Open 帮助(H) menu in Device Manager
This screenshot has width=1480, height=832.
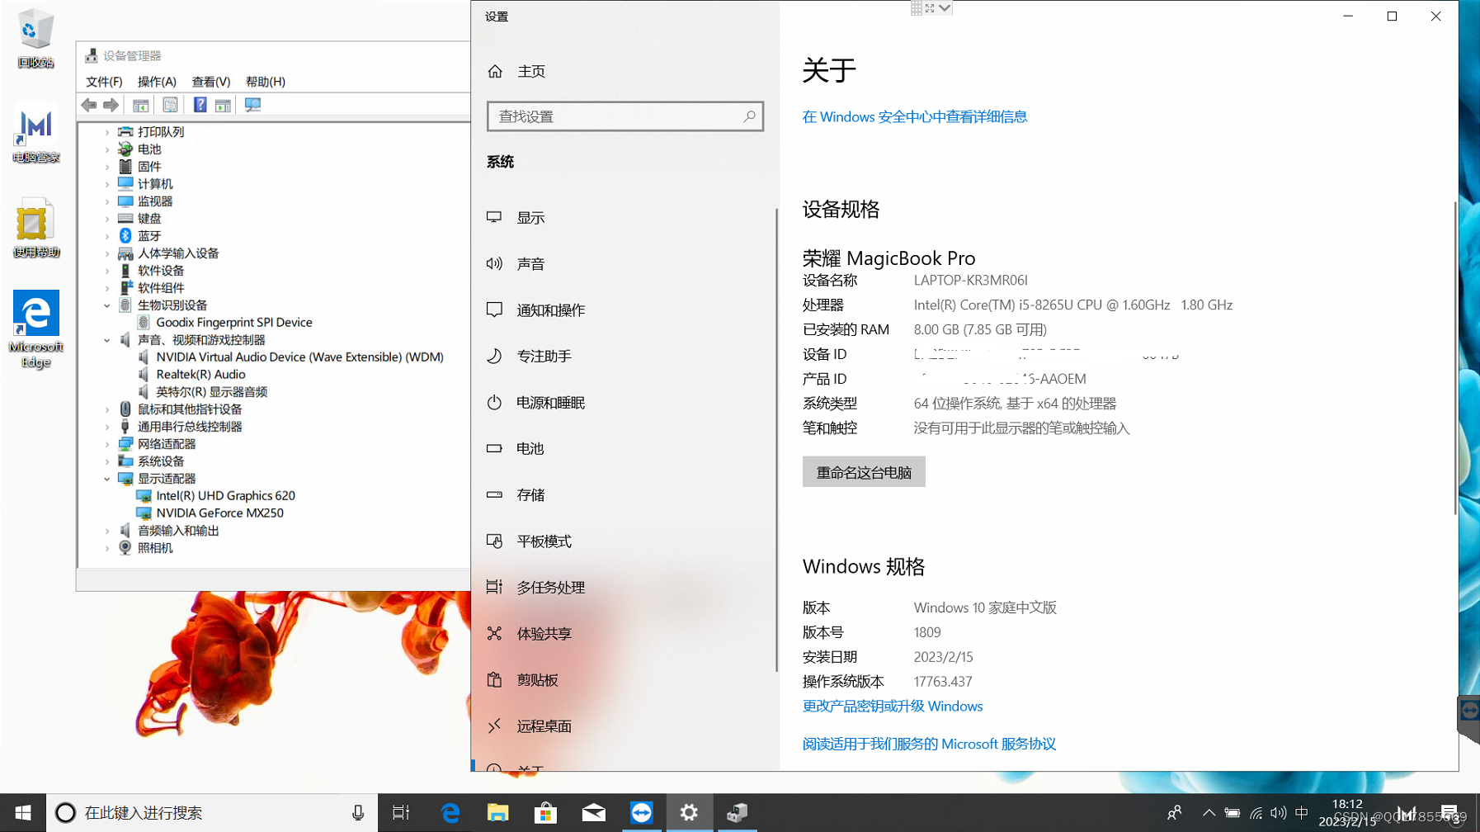(x=266, y=82)
